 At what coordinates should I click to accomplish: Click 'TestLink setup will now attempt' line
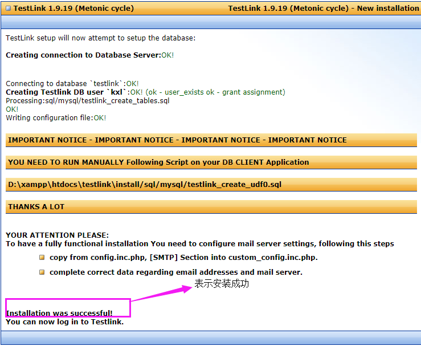pyautogui.click(x=101, y=38)
